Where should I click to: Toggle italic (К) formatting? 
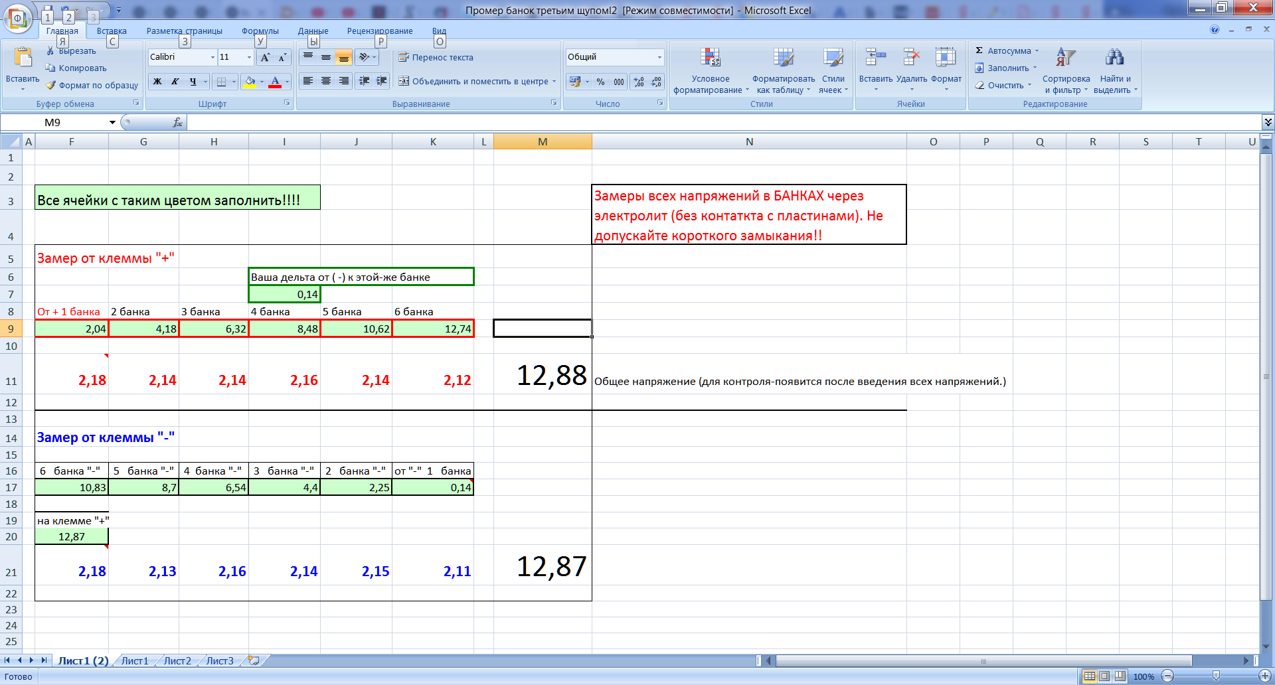pyautogui.click(x=175, y=82)
